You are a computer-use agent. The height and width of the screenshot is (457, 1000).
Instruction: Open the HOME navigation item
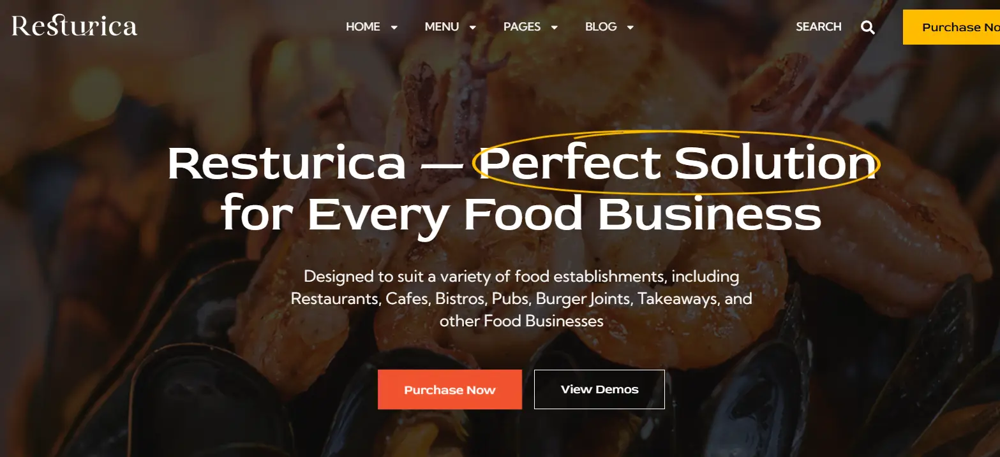(363, 27)
